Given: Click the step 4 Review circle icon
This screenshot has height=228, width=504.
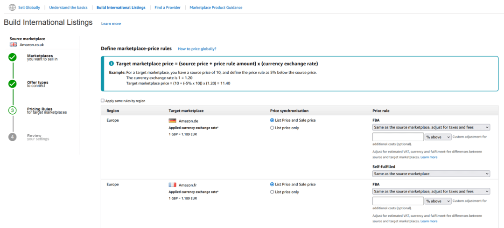Looking at the screenshot, I should [13, 137].
